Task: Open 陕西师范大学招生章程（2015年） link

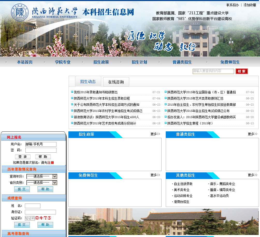Action: point(190,123)
